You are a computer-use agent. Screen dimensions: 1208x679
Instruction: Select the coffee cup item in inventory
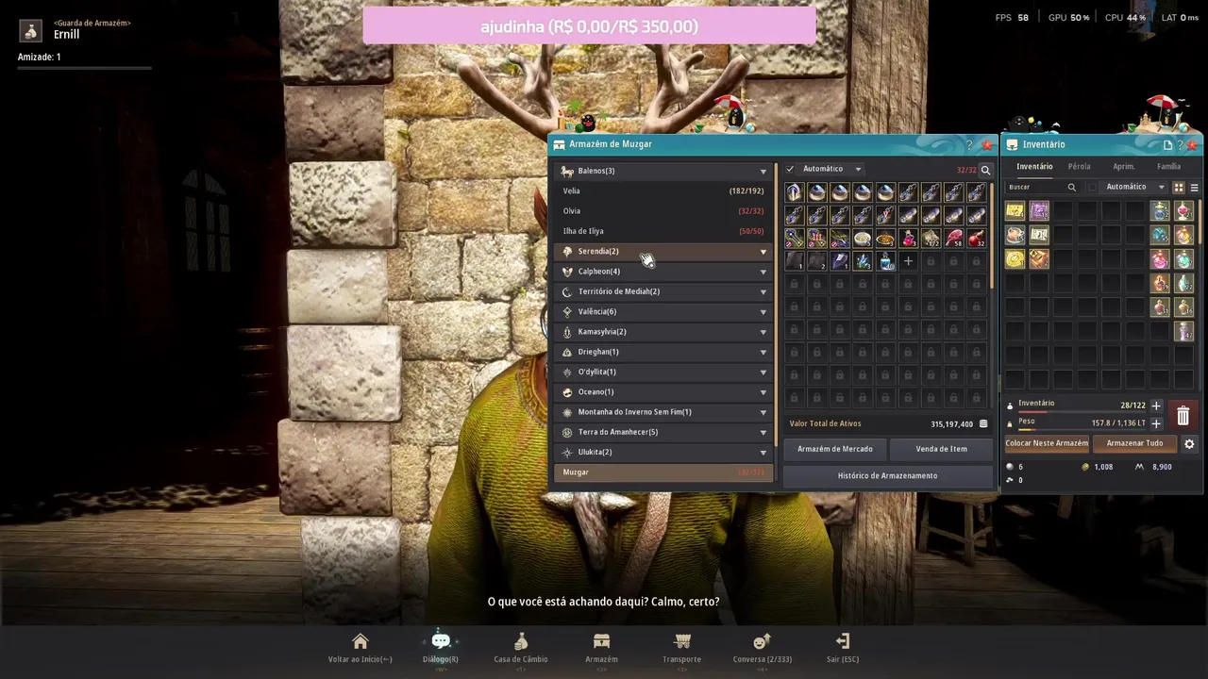tap(1015, 235)
